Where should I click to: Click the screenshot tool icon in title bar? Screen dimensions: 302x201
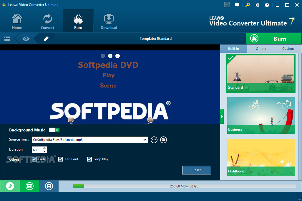227,5
